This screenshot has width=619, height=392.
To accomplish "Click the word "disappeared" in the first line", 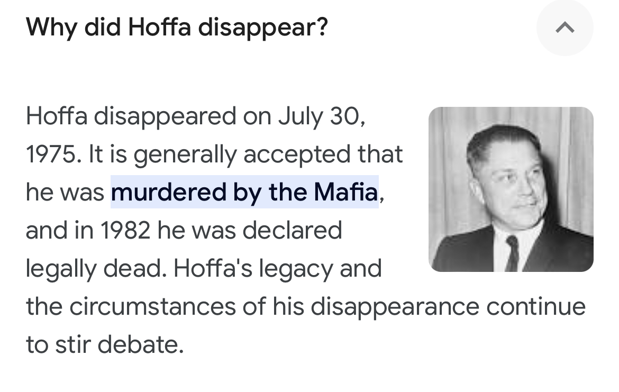I will [x=165, y=116].
